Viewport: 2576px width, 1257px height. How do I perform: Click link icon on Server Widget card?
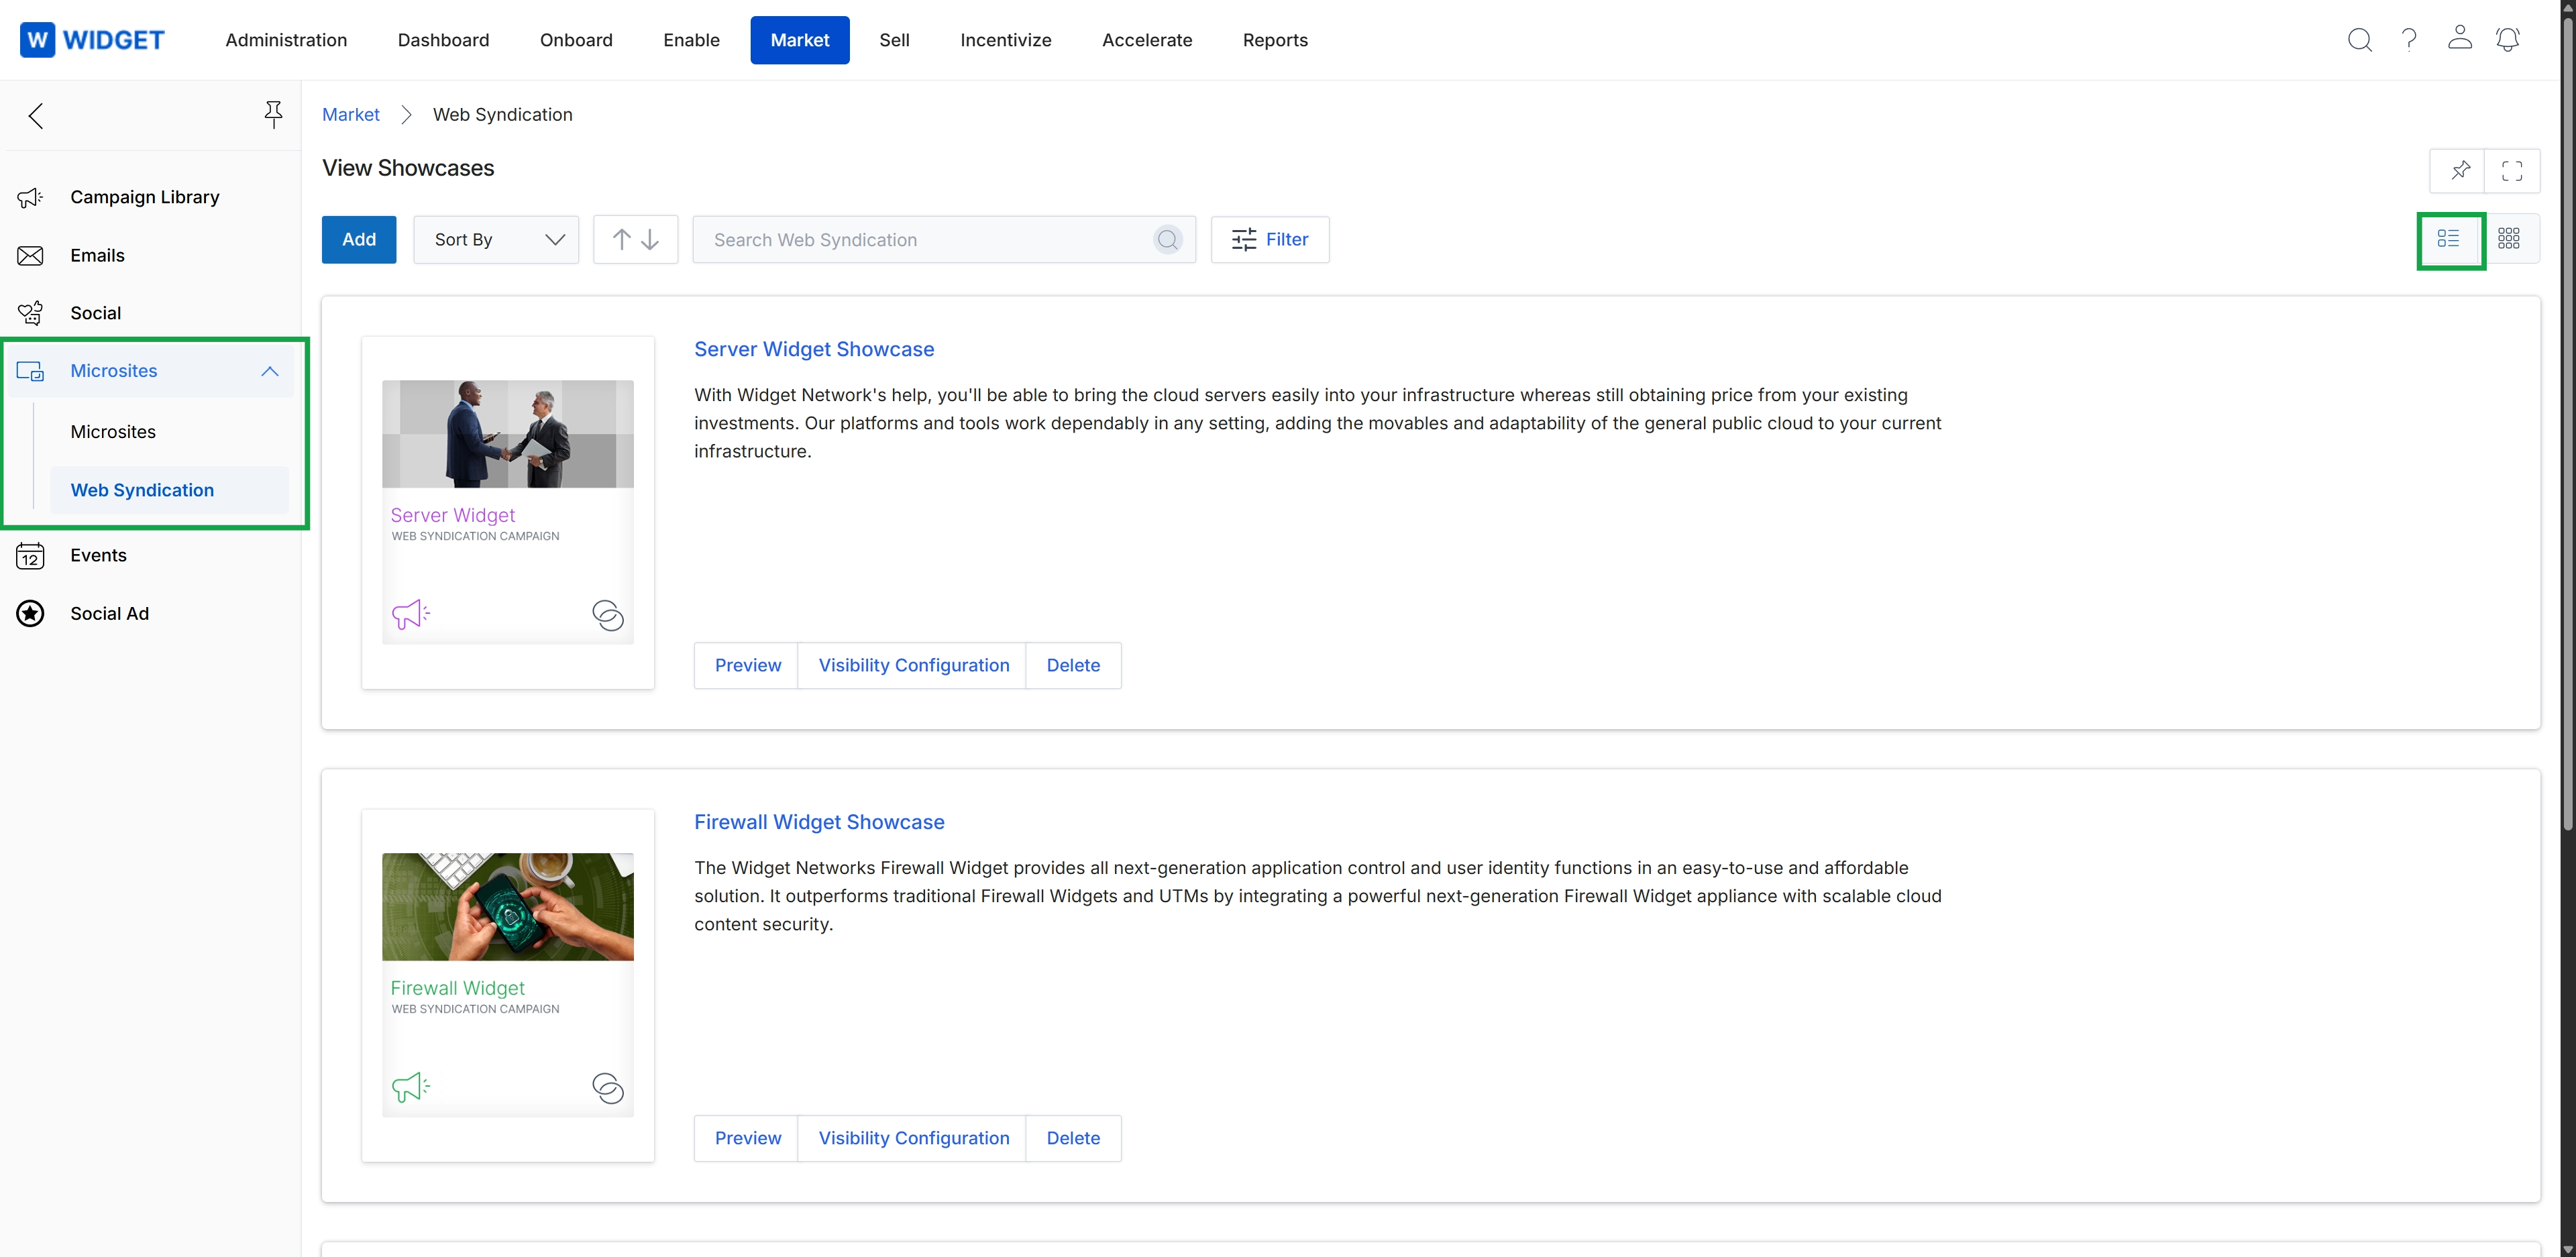(608, 615)
